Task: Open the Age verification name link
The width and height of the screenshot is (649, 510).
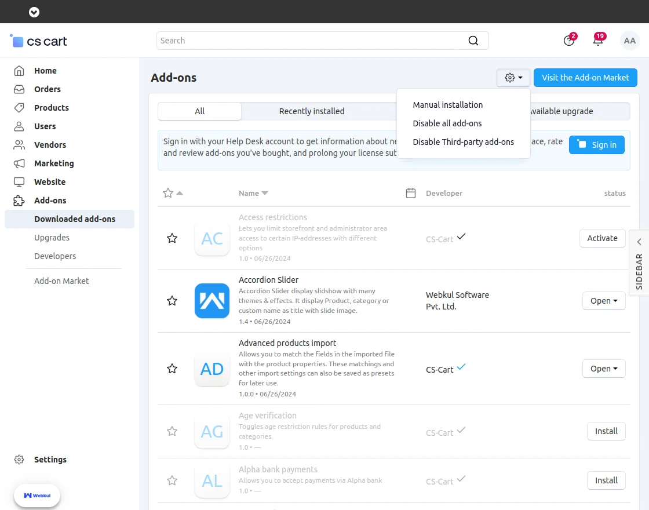Action: click(267, 416)
